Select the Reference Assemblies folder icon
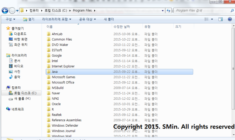The height and width of the screenshot is (140, 235). pos(49,120)
